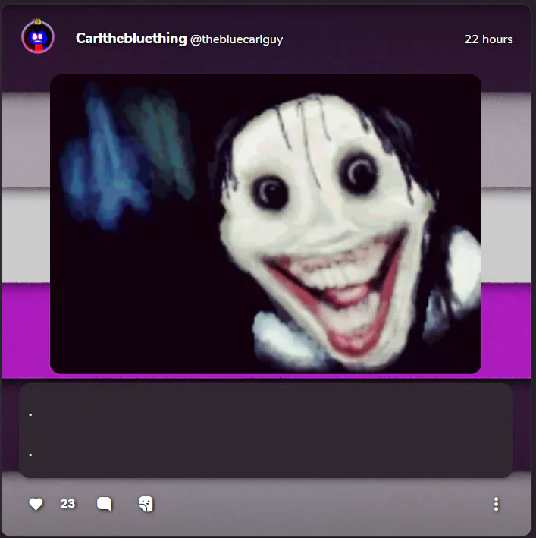View the 23 likes count
The image size is (536, 538).
(67, 504)
